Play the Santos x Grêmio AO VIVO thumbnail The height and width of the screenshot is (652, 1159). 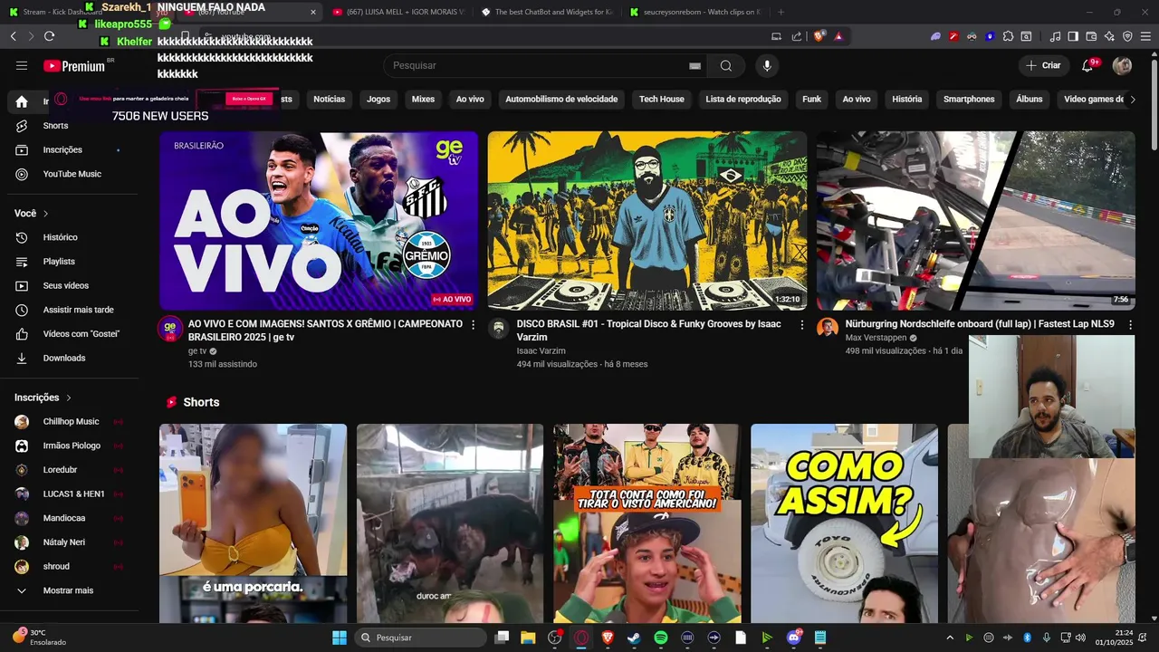(x=319, y=221)
